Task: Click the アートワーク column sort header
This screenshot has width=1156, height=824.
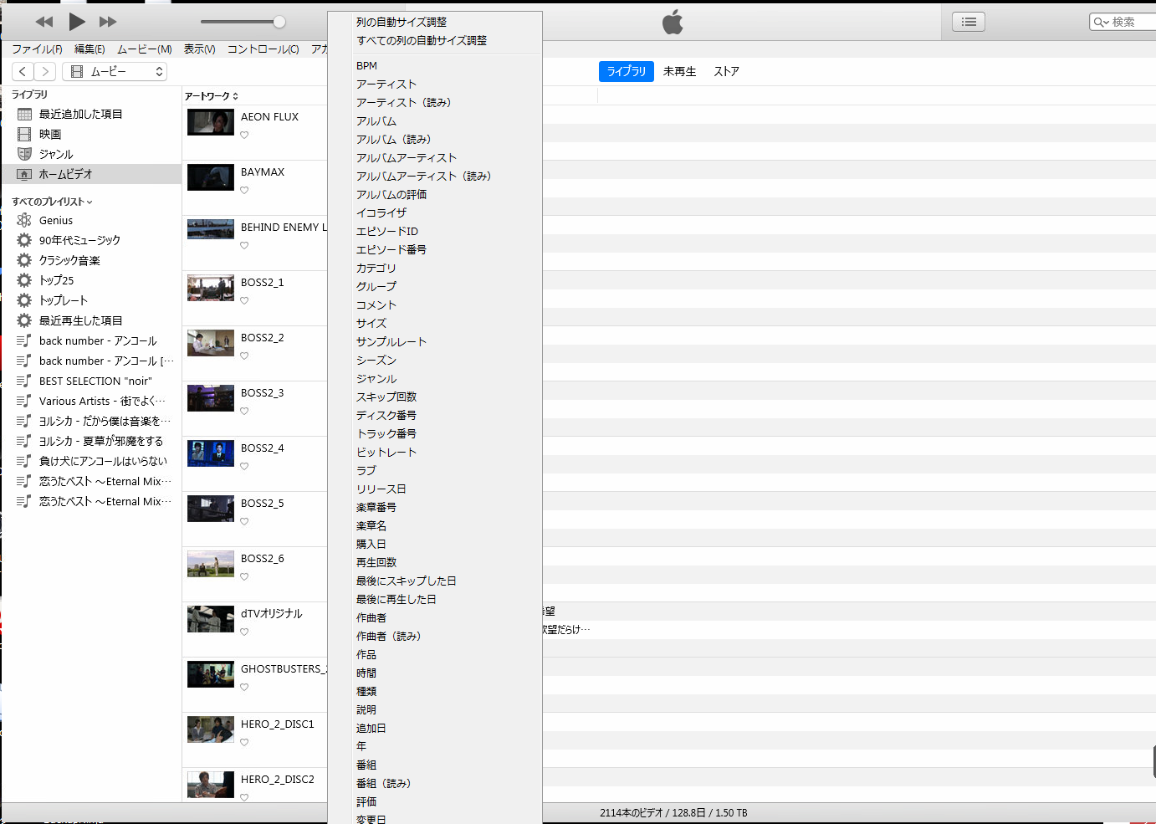Action: coord(211,96)
